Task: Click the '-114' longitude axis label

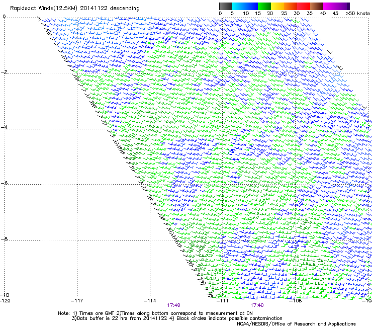Action: 150,301
